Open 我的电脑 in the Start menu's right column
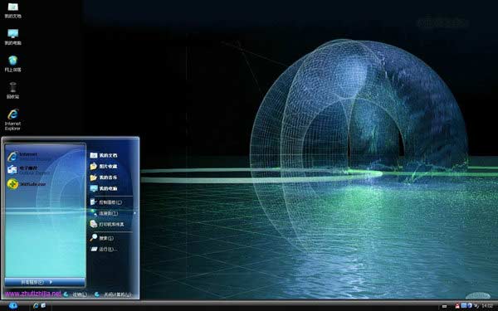Screen dimensions: 498x311 click(104, 188)
